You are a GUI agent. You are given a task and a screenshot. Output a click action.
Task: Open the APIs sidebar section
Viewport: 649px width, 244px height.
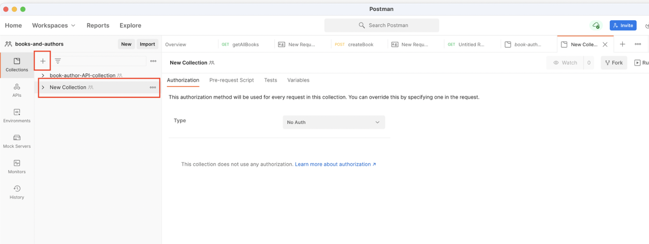[x=17, y=90]
